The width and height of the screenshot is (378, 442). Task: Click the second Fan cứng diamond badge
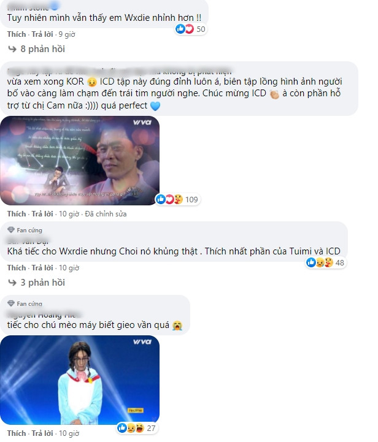pos(10,303)
